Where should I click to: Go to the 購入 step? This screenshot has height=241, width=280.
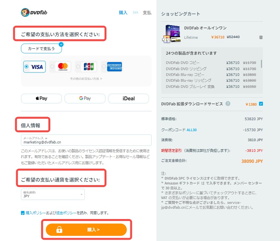click(x=123, y=13)
